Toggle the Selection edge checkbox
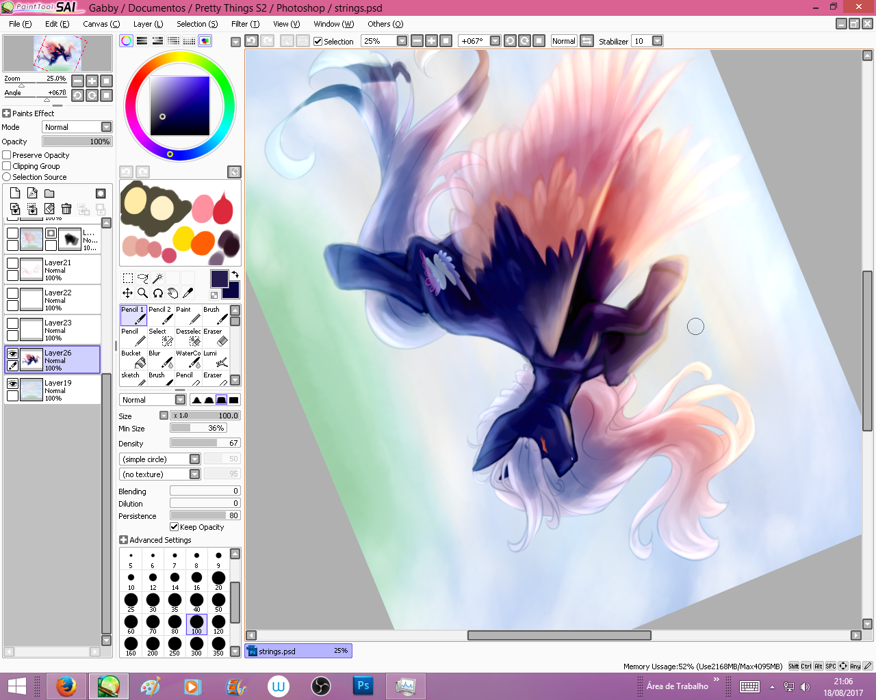Image resolution: width=876 pixels, height=700 pixels. pos(318,42)
